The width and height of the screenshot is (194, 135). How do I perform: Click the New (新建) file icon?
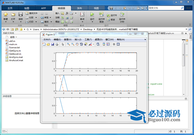(x=6, y=14)
